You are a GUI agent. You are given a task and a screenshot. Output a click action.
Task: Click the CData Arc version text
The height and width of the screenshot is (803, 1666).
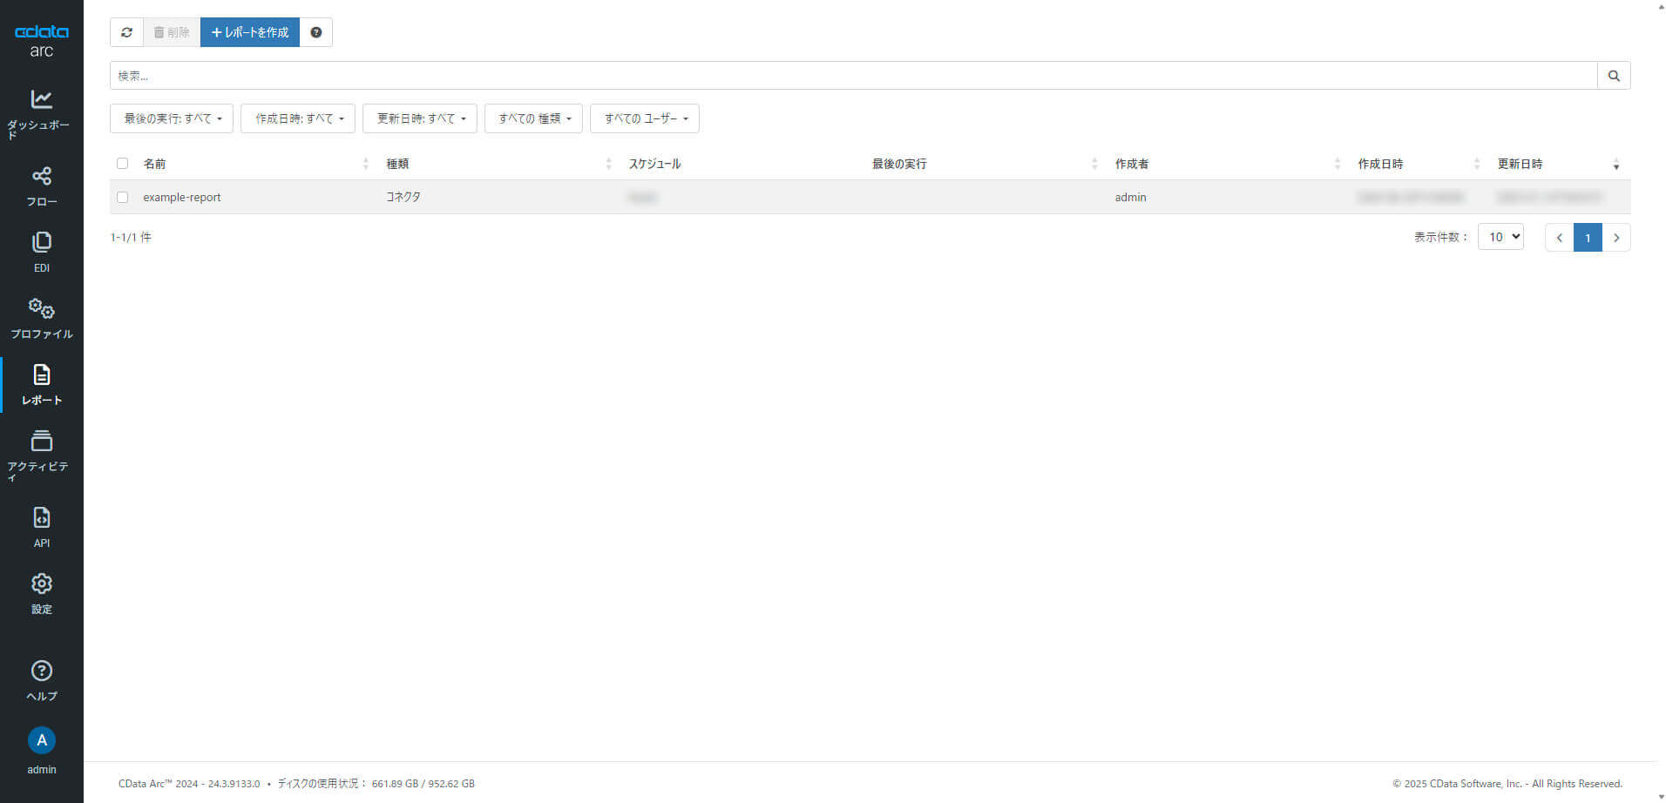[x=189, y=784]
